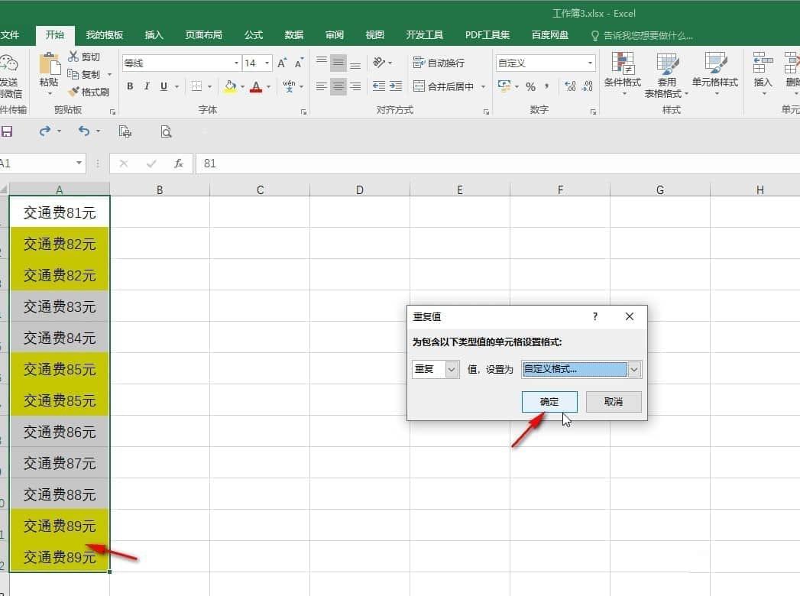This screenshot has width=800, height=596.
Task: Open the 数据 ribbon tab
Action: coord(294,34)
